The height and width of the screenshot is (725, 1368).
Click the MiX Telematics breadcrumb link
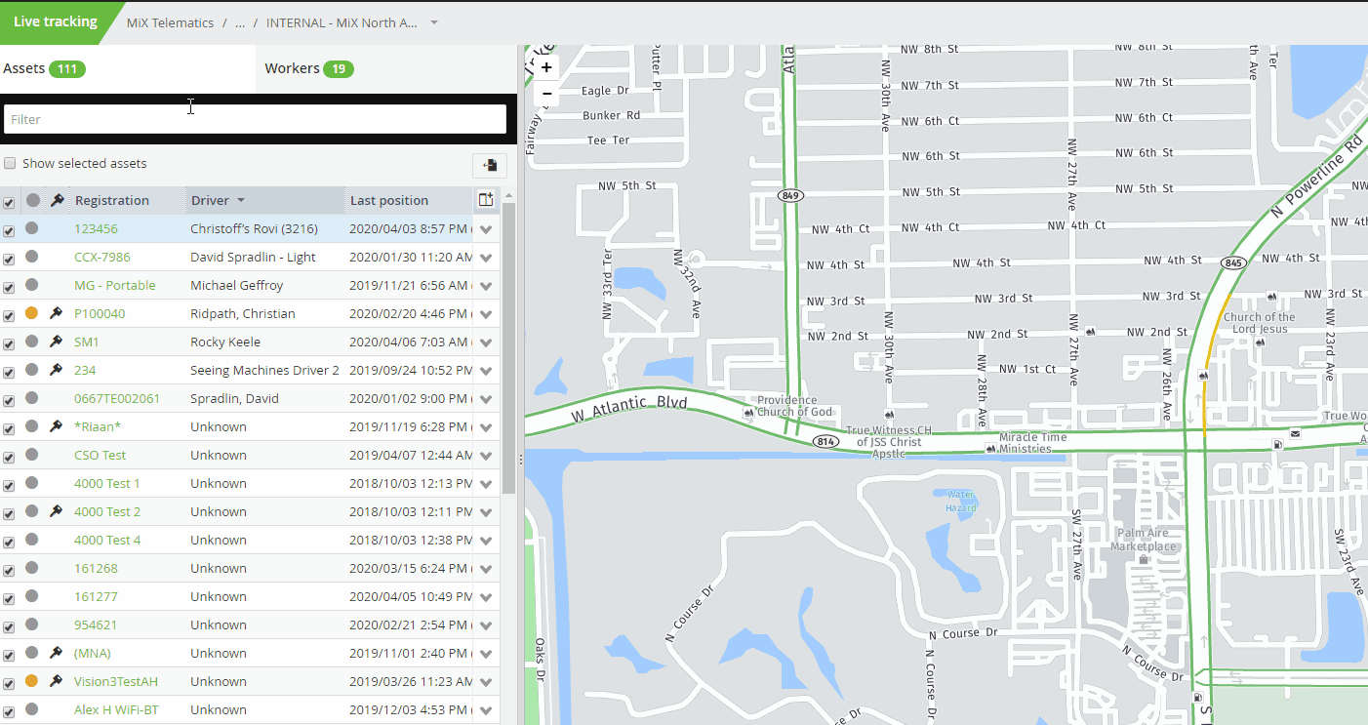(170, 22)
